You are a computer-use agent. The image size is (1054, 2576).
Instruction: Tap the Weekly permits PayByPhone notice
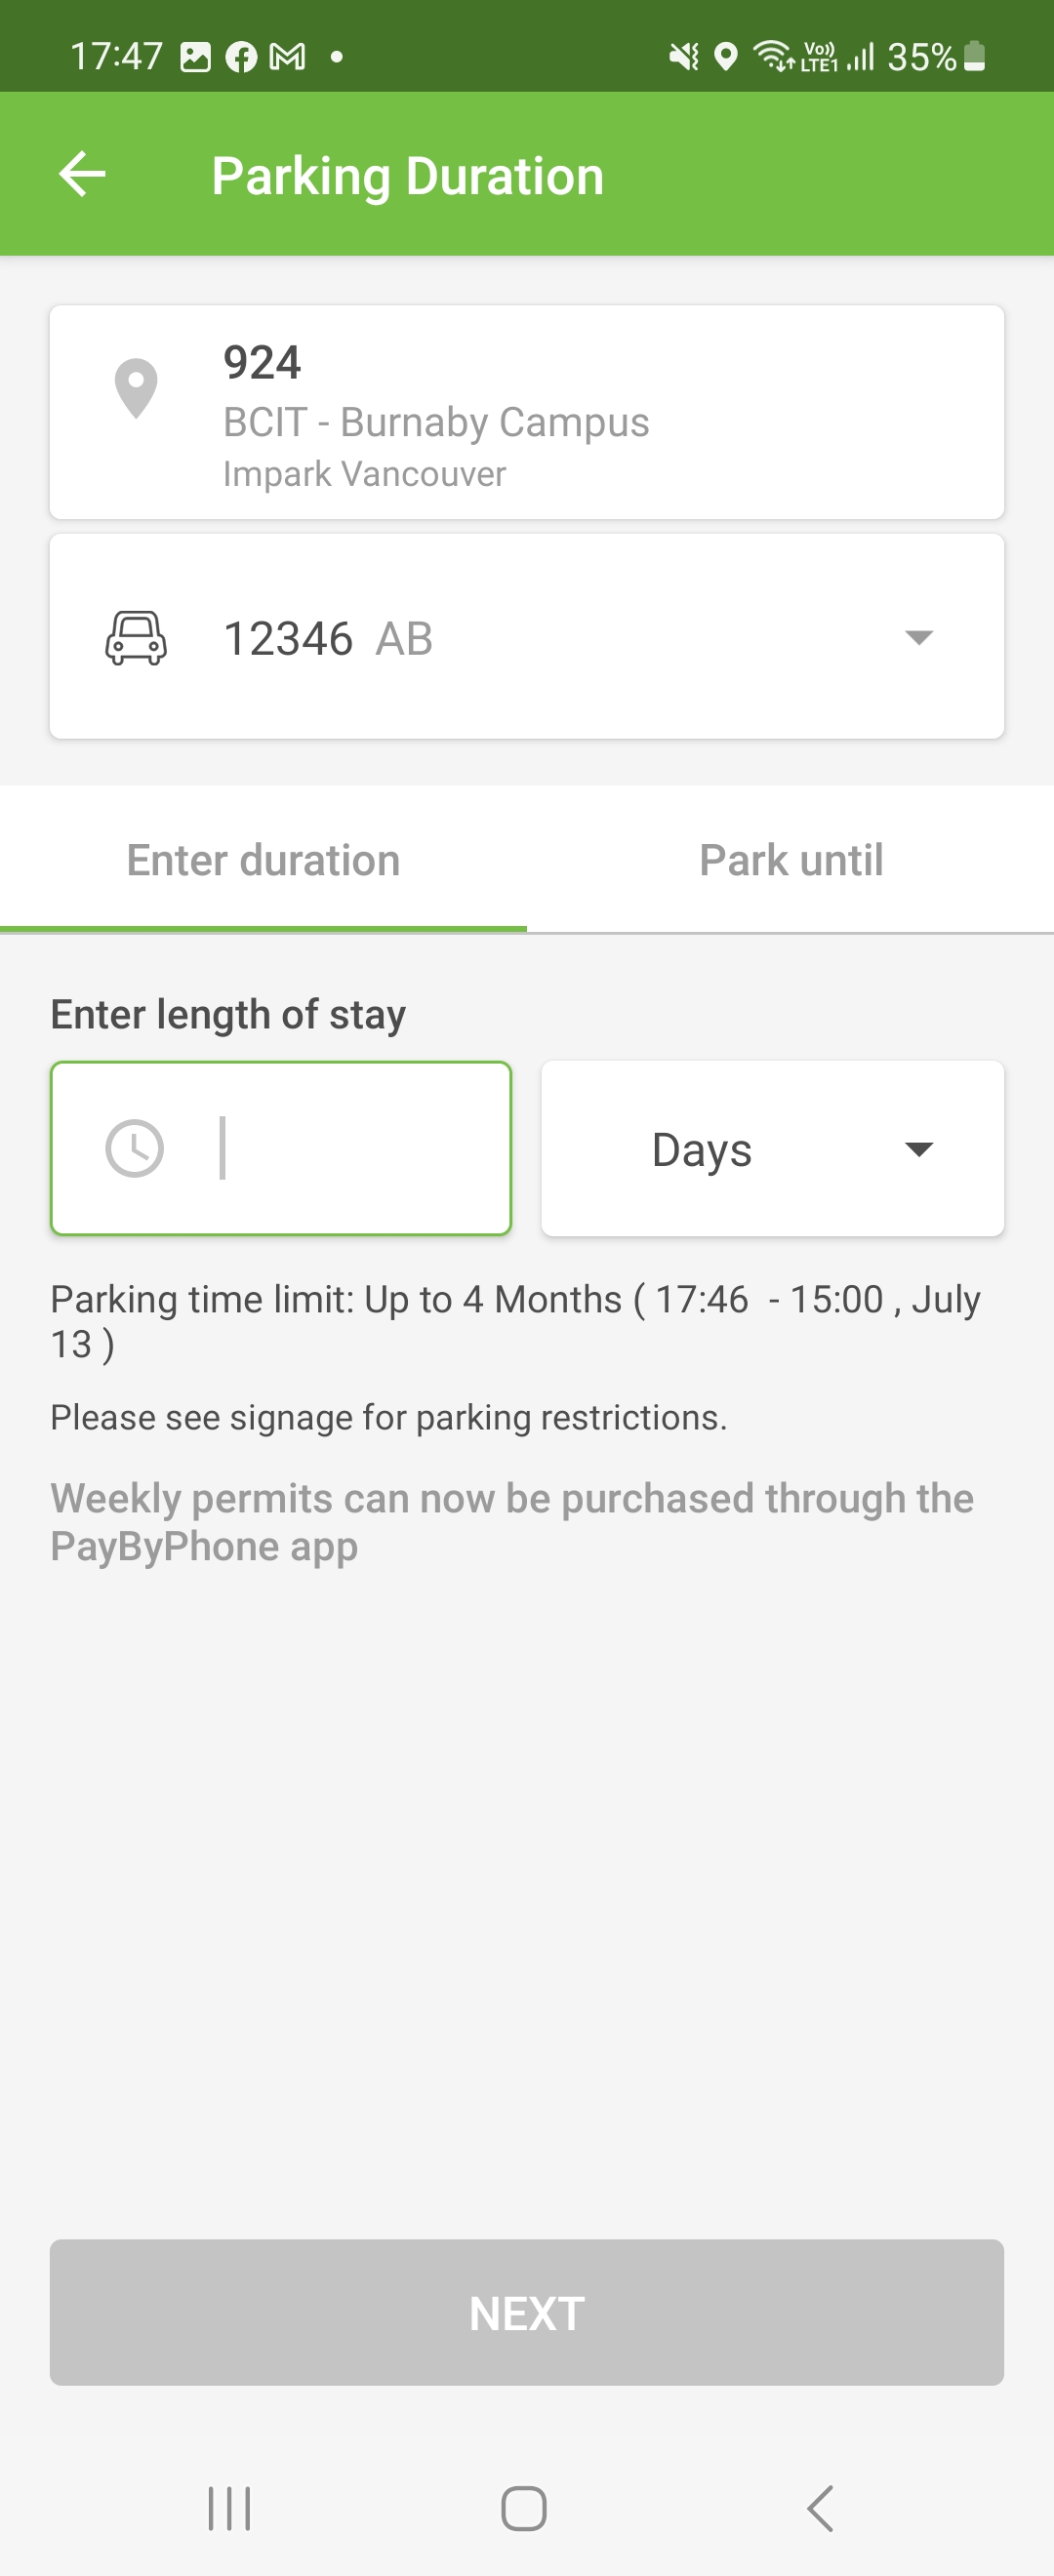(x=512, y=1521)
